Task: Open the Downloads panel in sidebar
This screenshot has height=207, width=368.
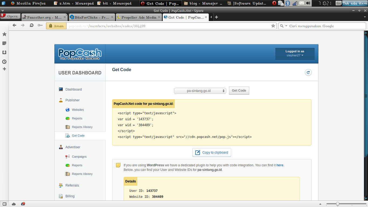Action: click(4, 53)
